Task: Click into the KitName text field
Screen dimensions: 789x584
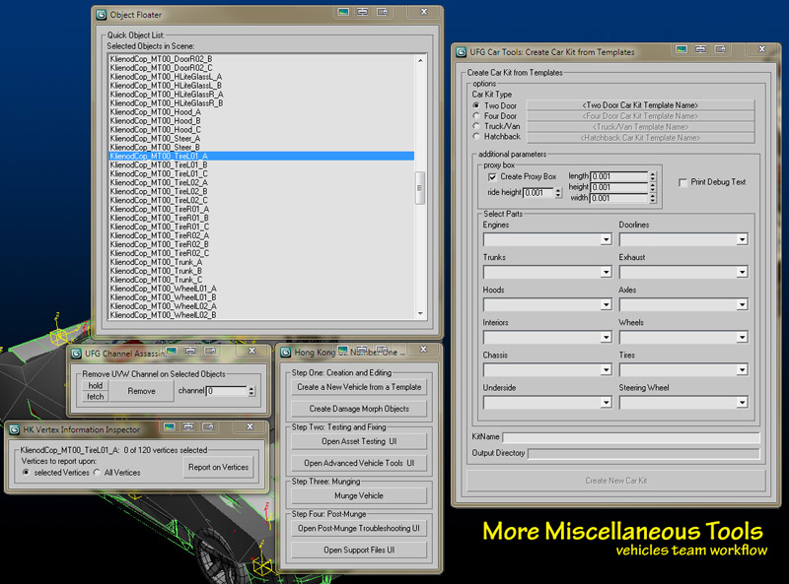Action: (631, 437)
